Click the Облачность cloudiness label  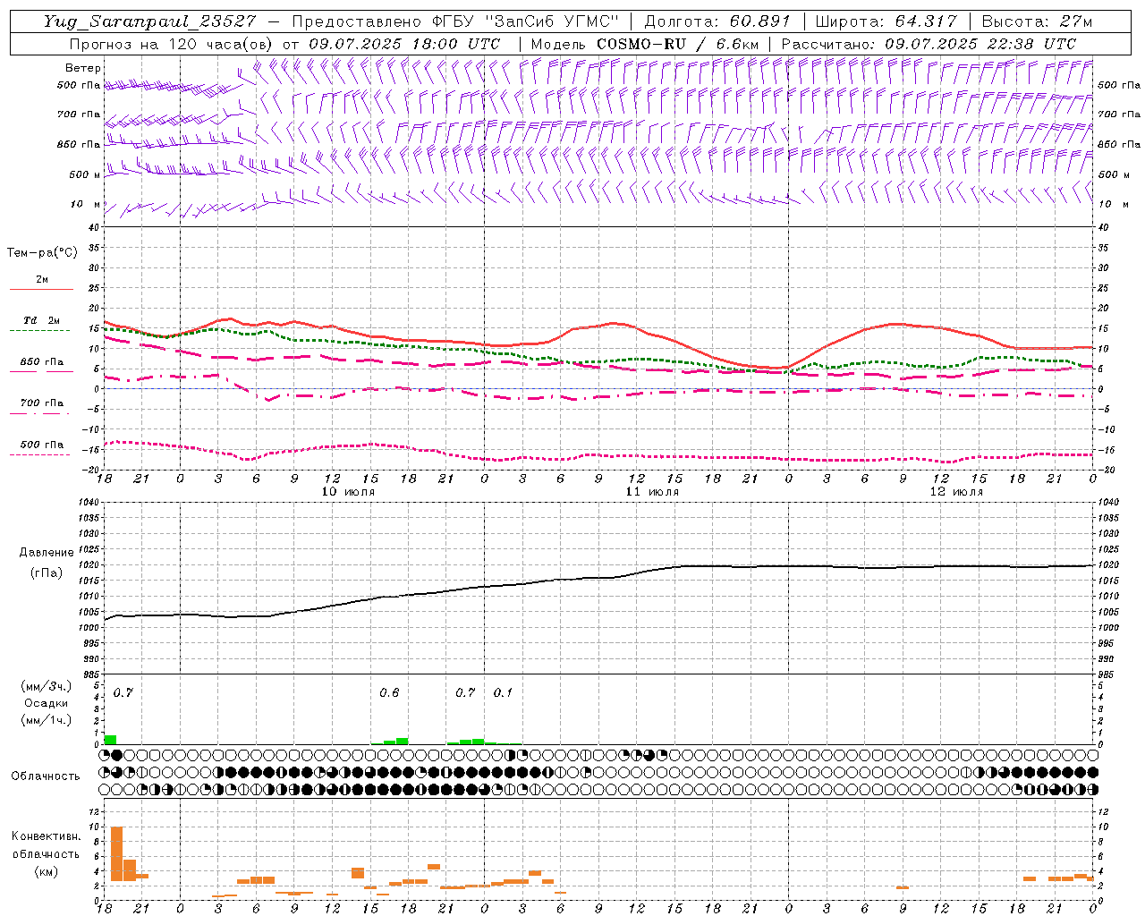46,776
